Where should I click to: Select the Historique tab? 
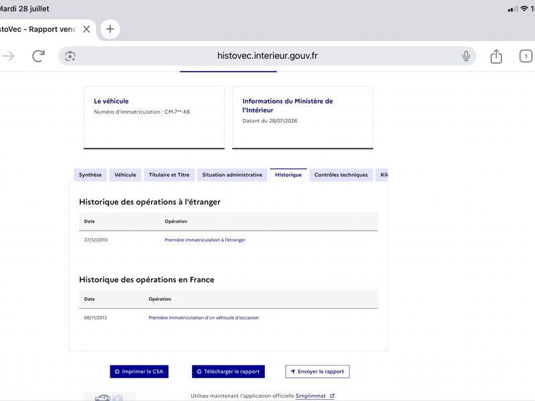click(288, 175)
